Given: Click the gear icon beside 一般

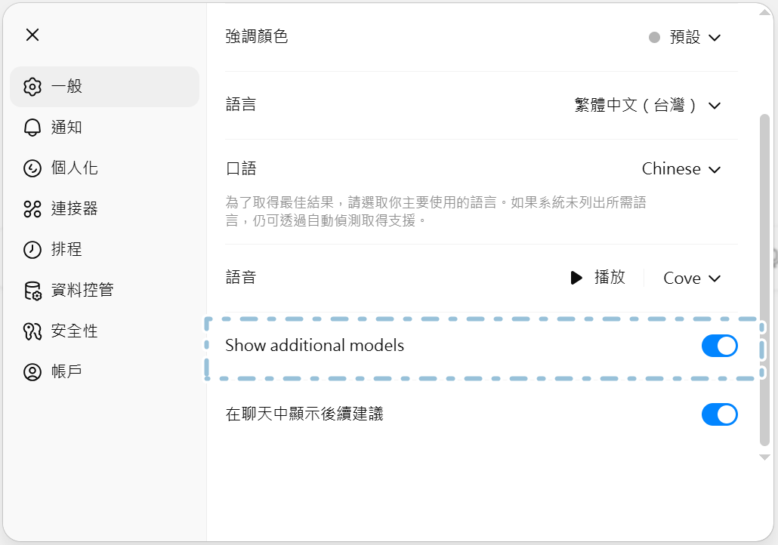Looking at the screenshot, I should 32,87.
